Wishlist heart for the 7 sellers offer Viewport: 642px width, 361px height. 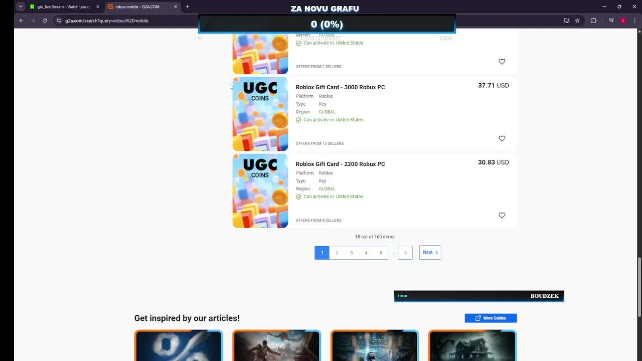click(502, 62)
